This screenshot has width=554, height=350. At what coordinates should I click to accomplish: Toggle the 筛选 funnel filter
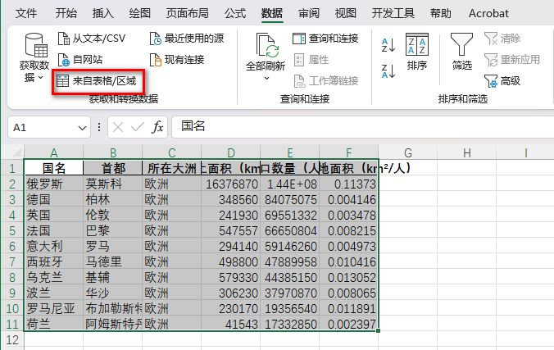461,52
